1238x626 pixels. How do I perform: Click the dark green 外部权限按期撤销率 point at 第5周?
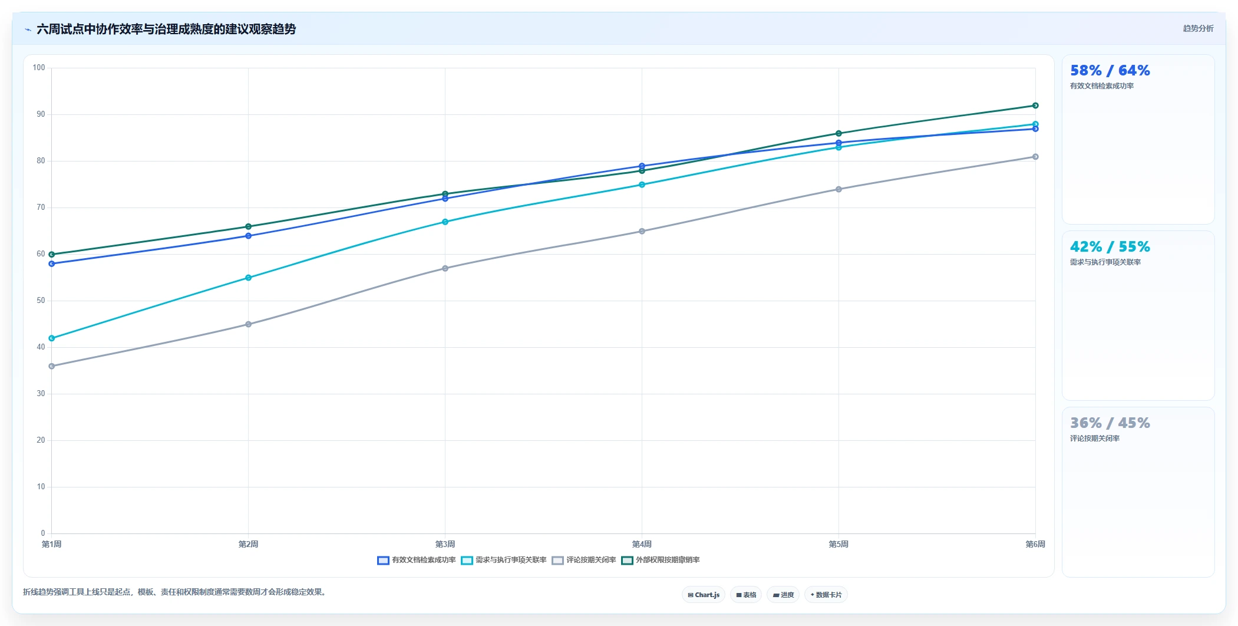click(838, 133)
